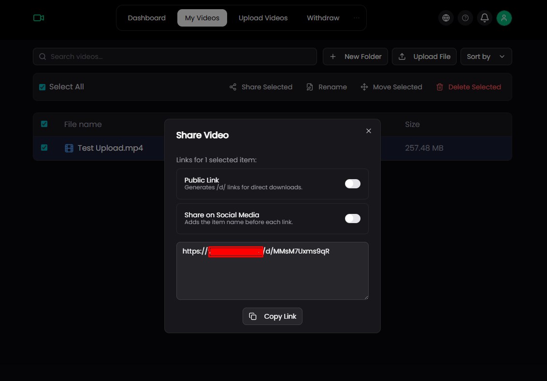Expand the Sort by dropdown
547x381 pixels.
pos(486,56)
